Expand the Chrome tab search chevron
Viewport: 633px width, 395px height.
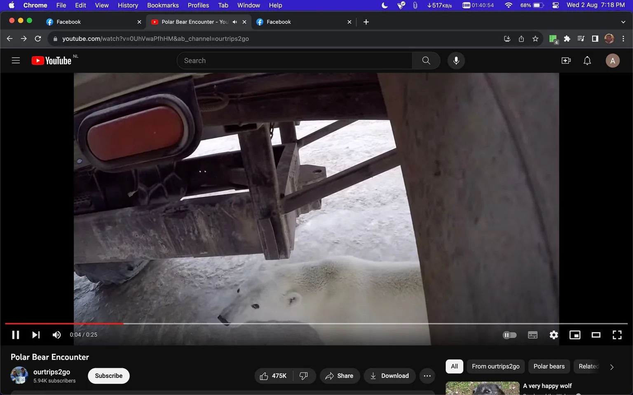623,22
